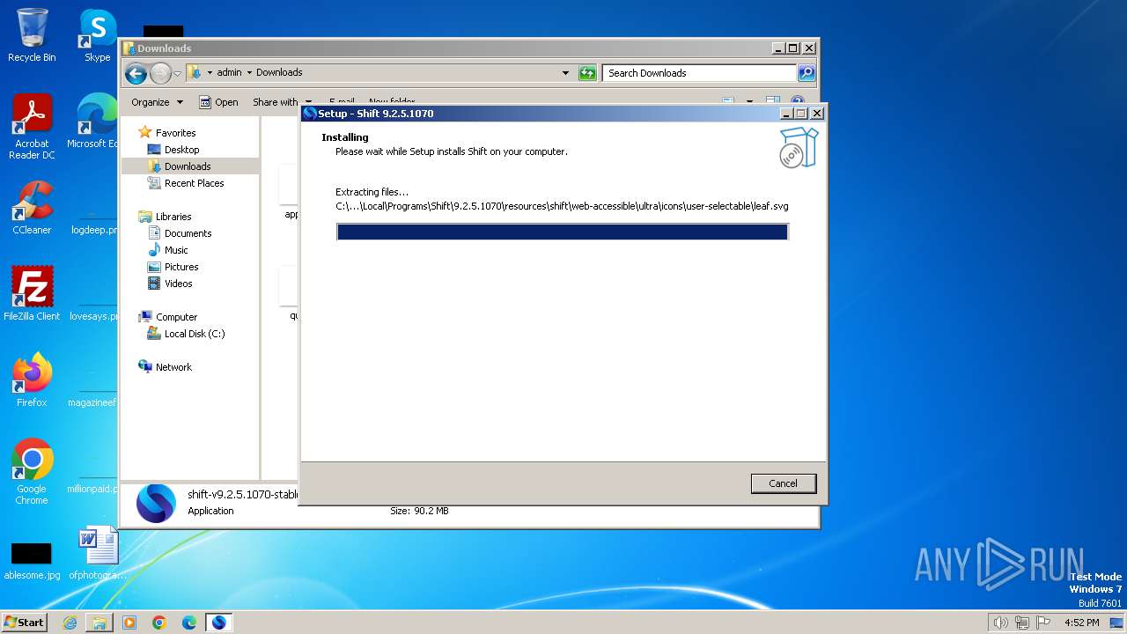Click the clock in the taskbar
Screen dimensions: 1127x634
click(x=1081, y=623)
